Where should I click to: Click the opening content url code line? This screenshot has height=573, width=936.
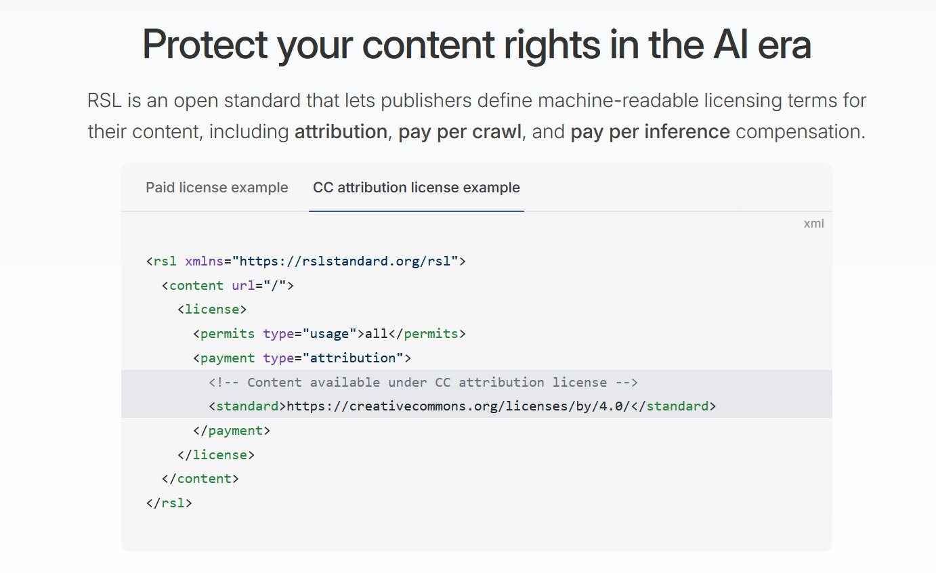click(228, 285)
